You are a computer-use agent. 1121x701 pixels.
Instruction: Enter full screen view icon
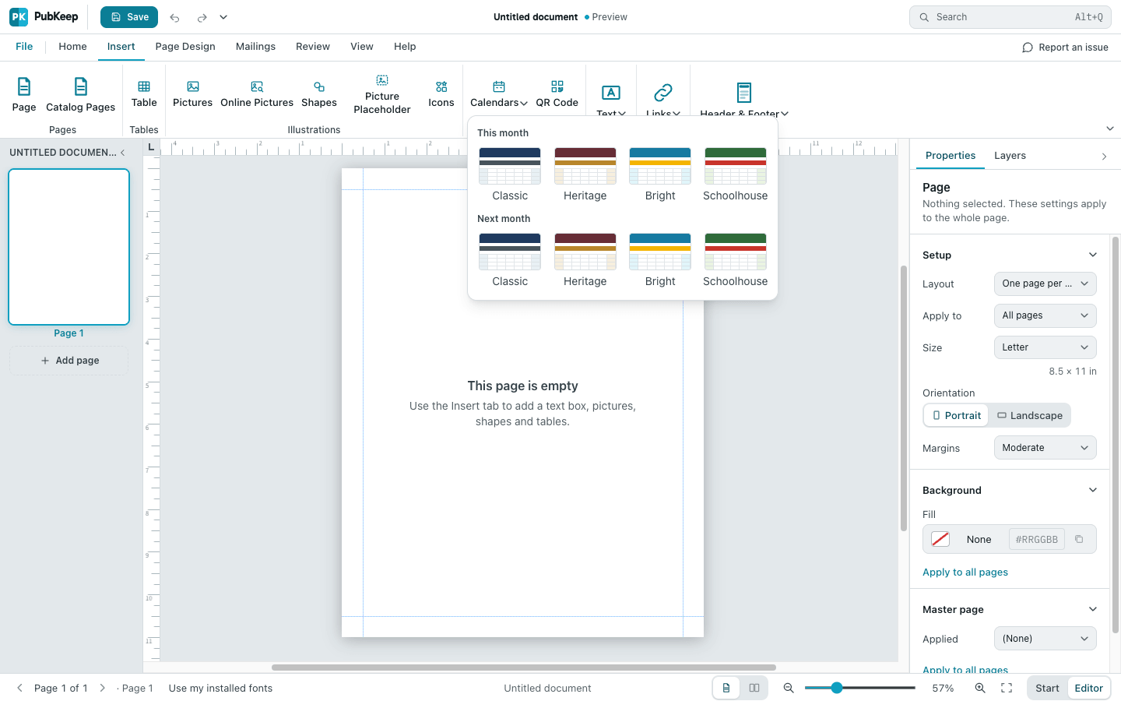click(1007, 688)
